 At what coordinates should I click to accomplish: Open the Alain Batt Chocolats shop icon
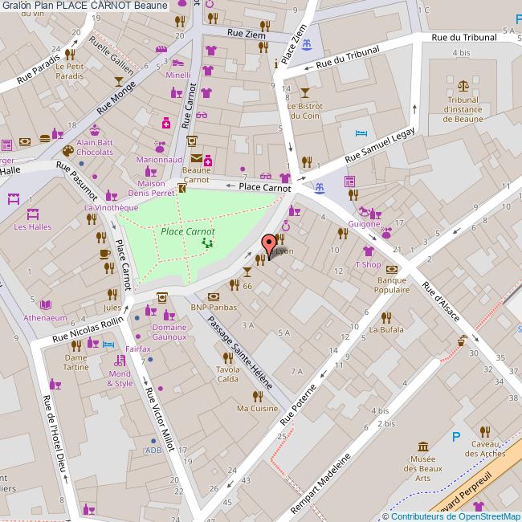[95, 130]
